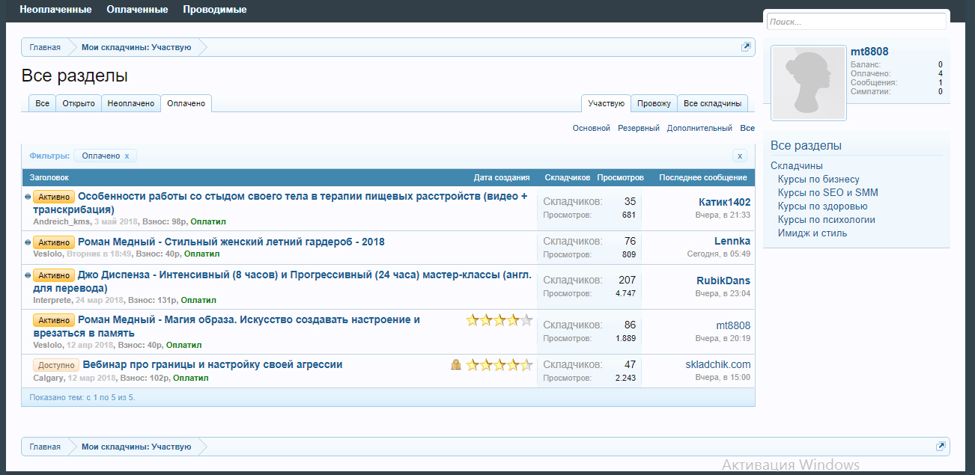Click the blue unread dot beside the Джо Диспенза thread
975x475 pixels.
tap(28, 275)
